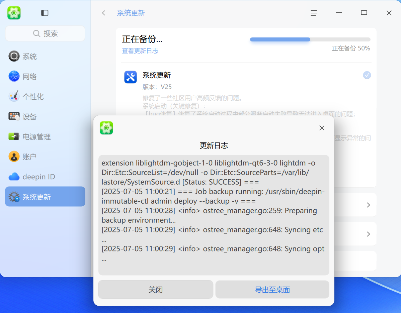
Task: Click the globe icon beside 网络
Action: pyautogui.click(x=14, y=76)
